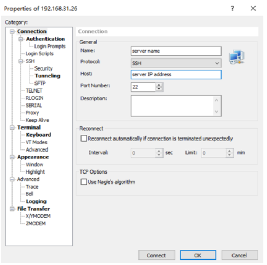Click the question mark help icon
Screen dimensions: 267x265
[233, 8]
